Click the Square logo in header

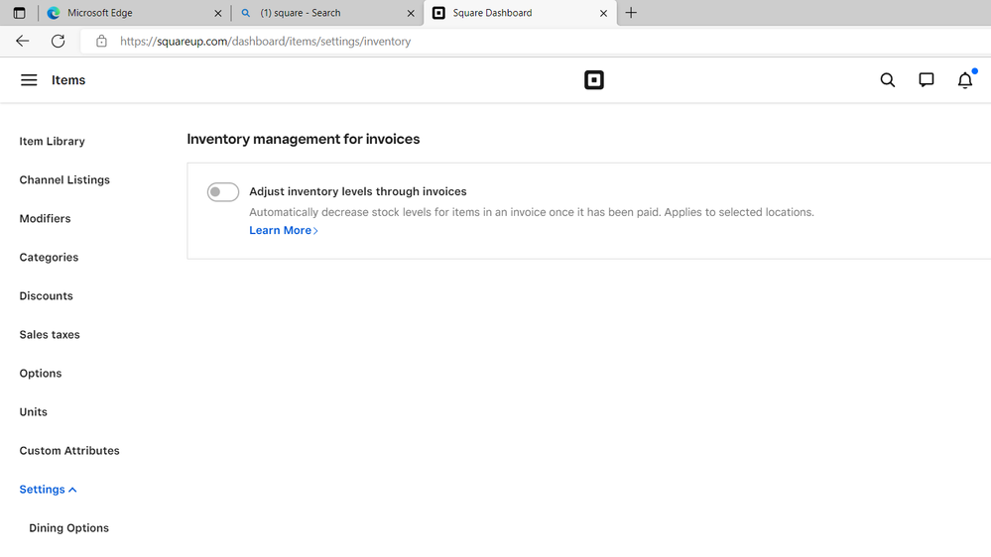pyautogui.click(x=594, y=80)
